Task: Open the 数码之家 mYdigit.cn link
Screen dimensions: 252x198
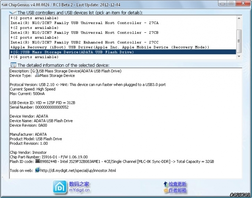Action: click(79, 187)
